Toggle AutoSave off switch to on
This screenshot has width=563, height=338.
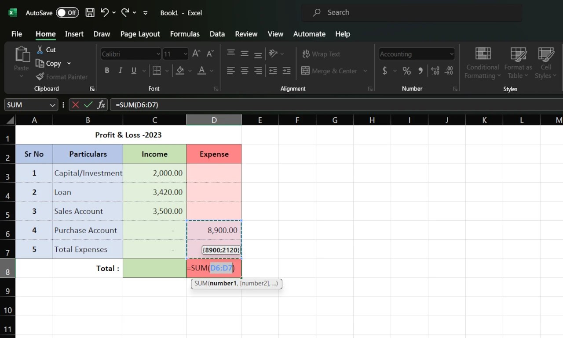[x=67, y=13]
